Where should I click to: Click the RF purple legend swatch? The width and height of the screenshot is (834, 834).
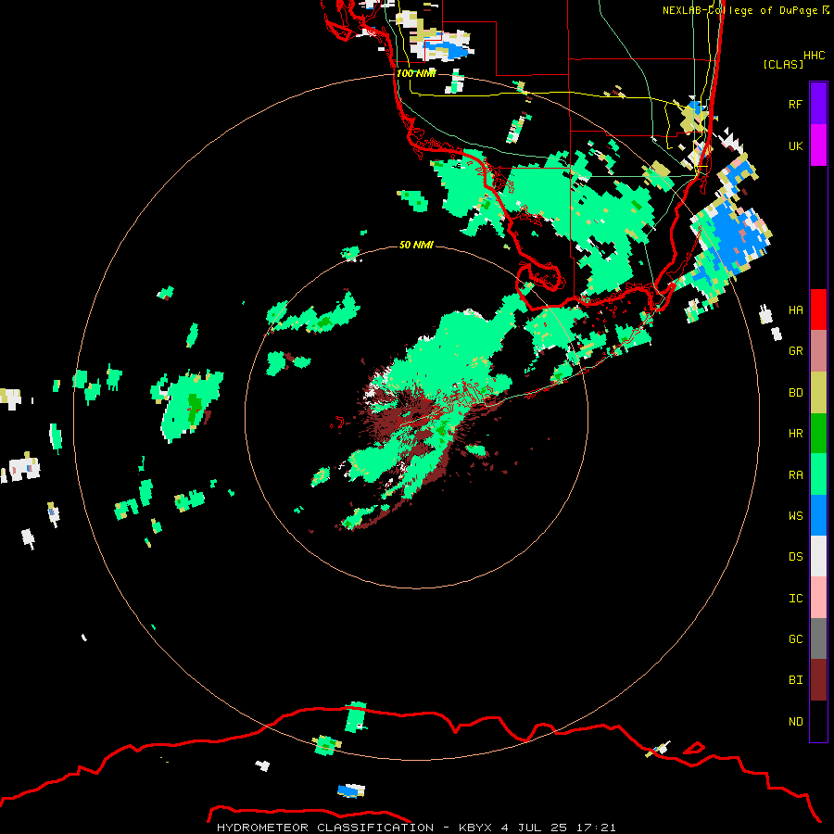pyautogui.click(x=818, y=104)
